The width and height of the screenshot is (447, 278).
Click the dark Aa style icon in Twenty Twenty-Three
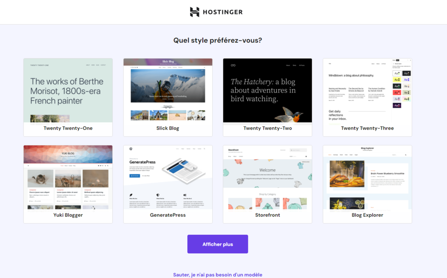(406, 73)
